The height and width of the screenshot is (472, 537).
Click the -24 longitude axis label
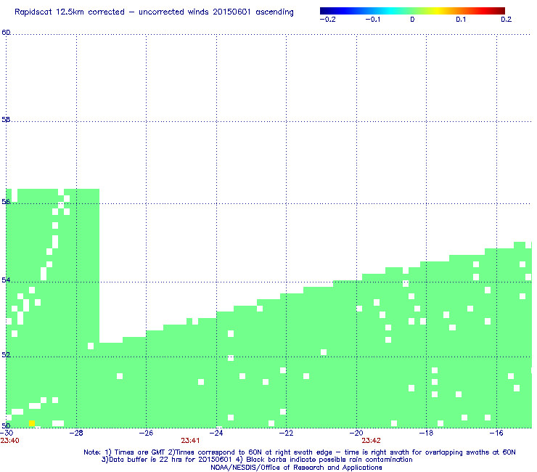pos(216,433)
